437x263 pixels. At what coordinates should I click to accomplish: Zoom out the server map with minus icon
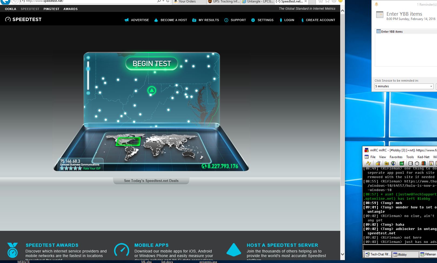tap(88, 93)
